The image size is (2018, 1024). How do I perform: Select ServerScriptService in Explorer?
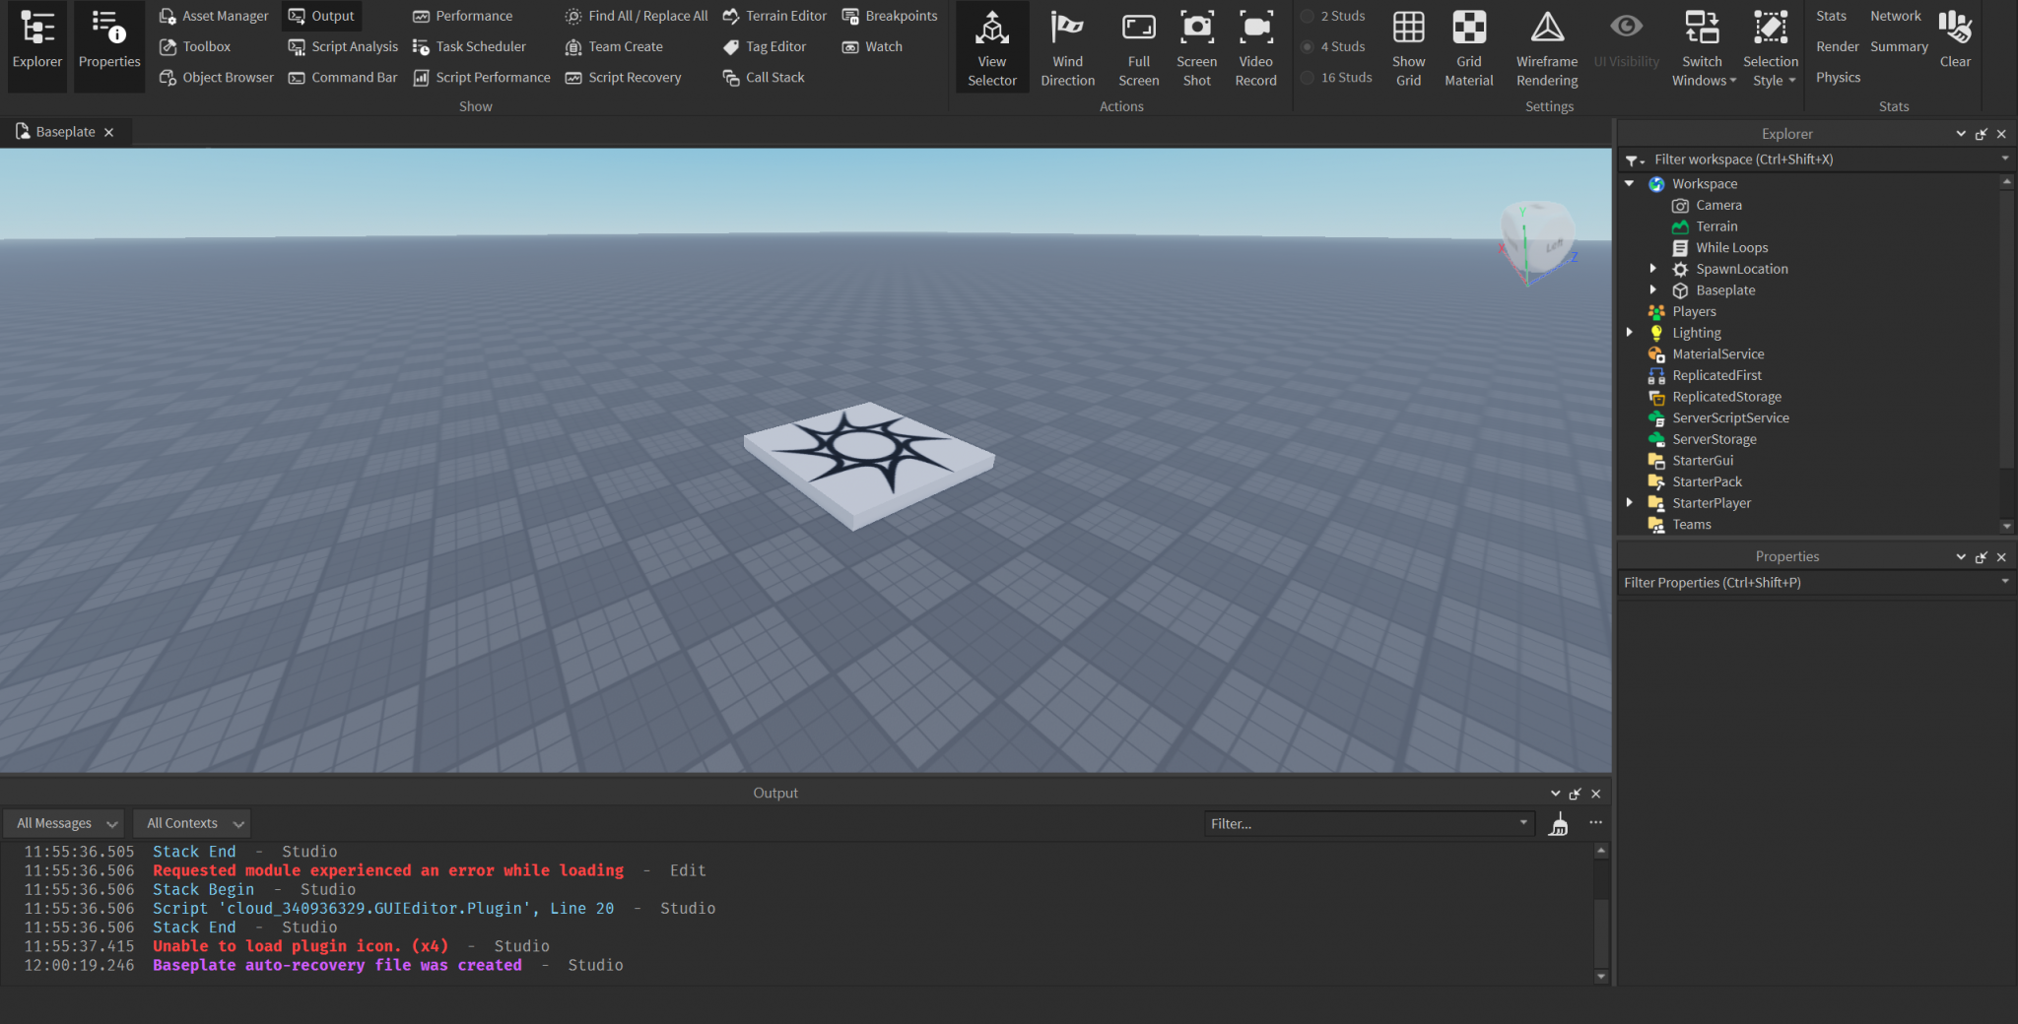(x=1730, y=417)
